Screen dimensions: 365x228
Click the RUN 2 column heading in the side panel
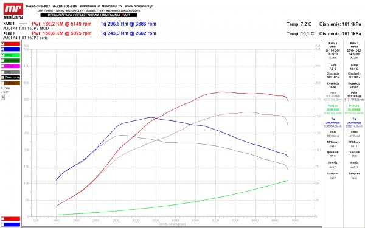(x=354, y=43)
